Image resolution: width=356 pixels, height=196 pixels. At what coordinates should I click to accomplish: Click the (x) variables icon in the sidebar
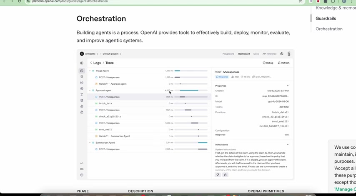[x=82, y=83]
